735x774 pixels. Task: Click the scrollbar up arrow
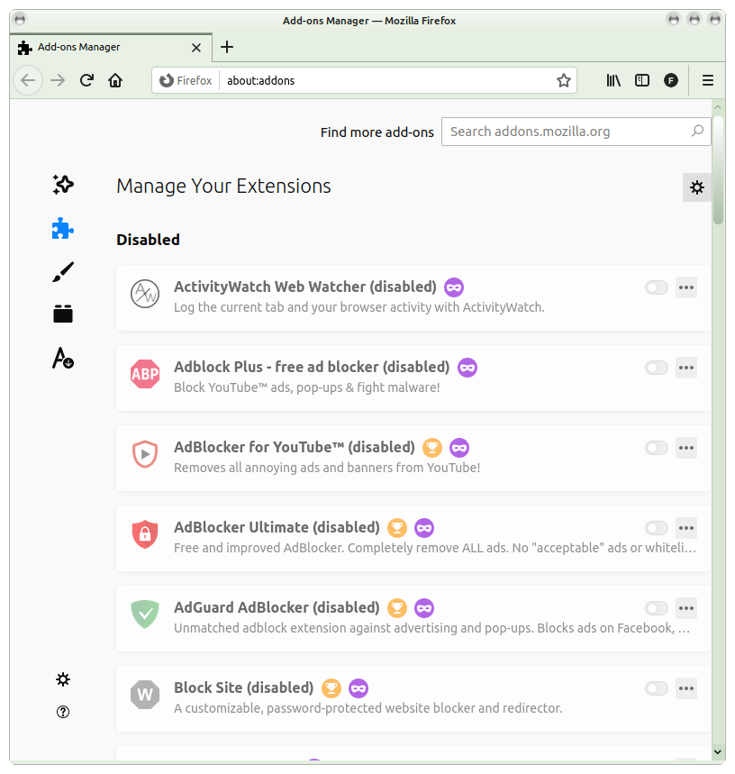(x=718, y=106)
